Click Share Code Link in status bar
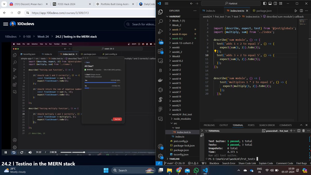The image size is (311, 175). [247, 163]
